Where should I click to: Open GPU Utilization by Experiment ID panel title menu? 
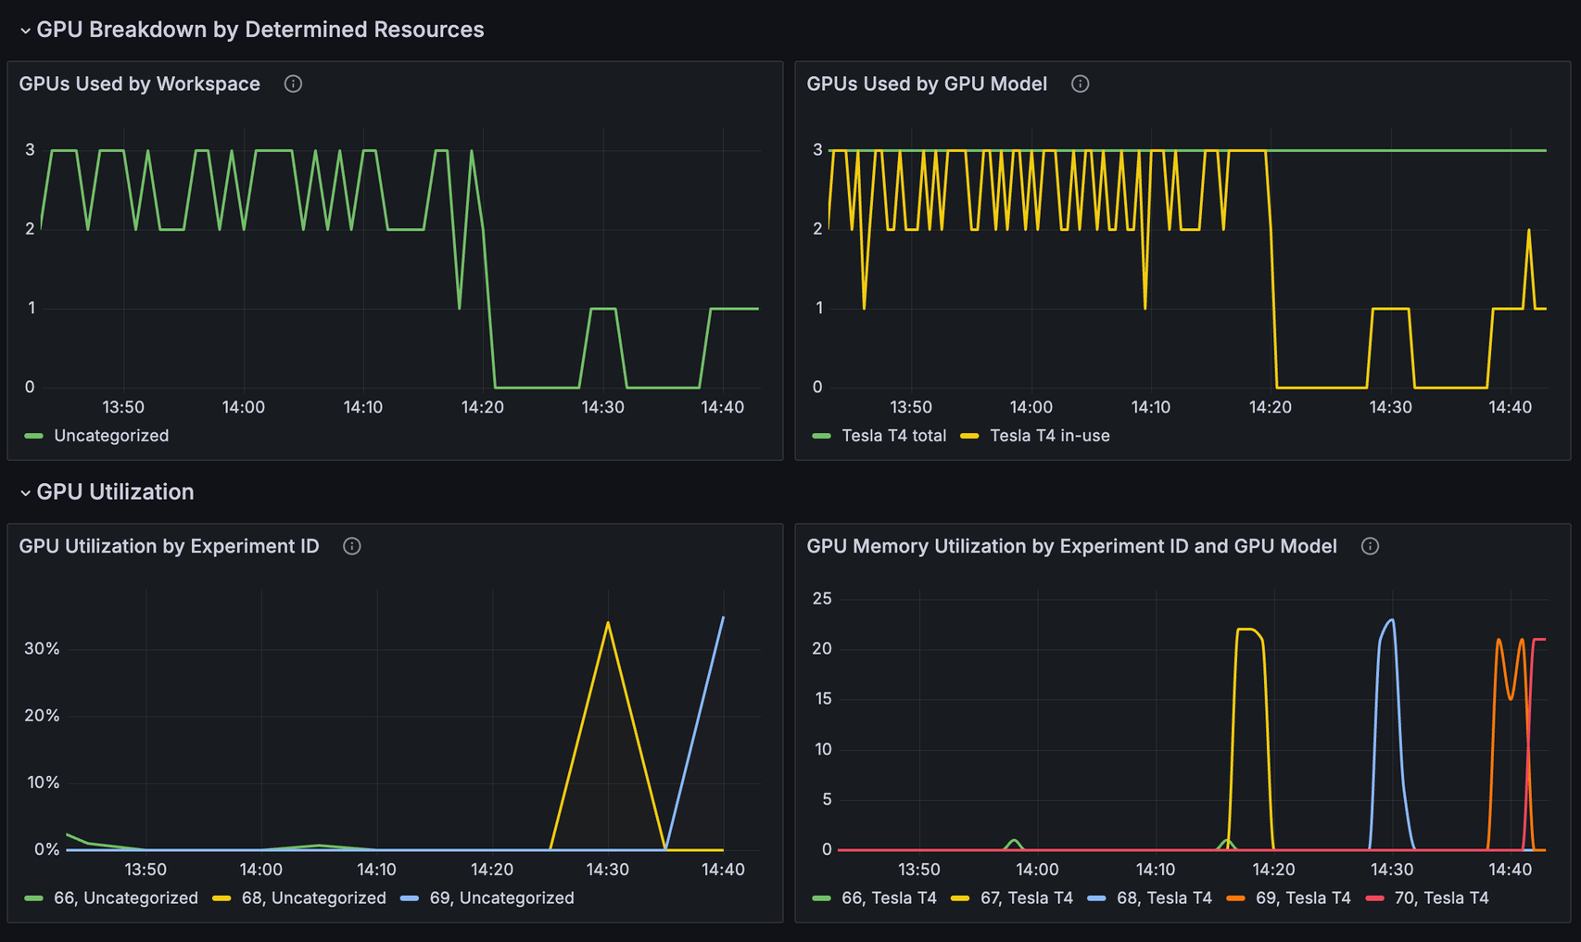(169, 546)
